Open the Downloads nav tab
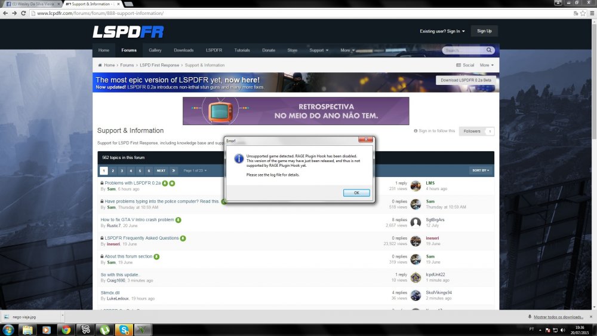 point(183,50)
